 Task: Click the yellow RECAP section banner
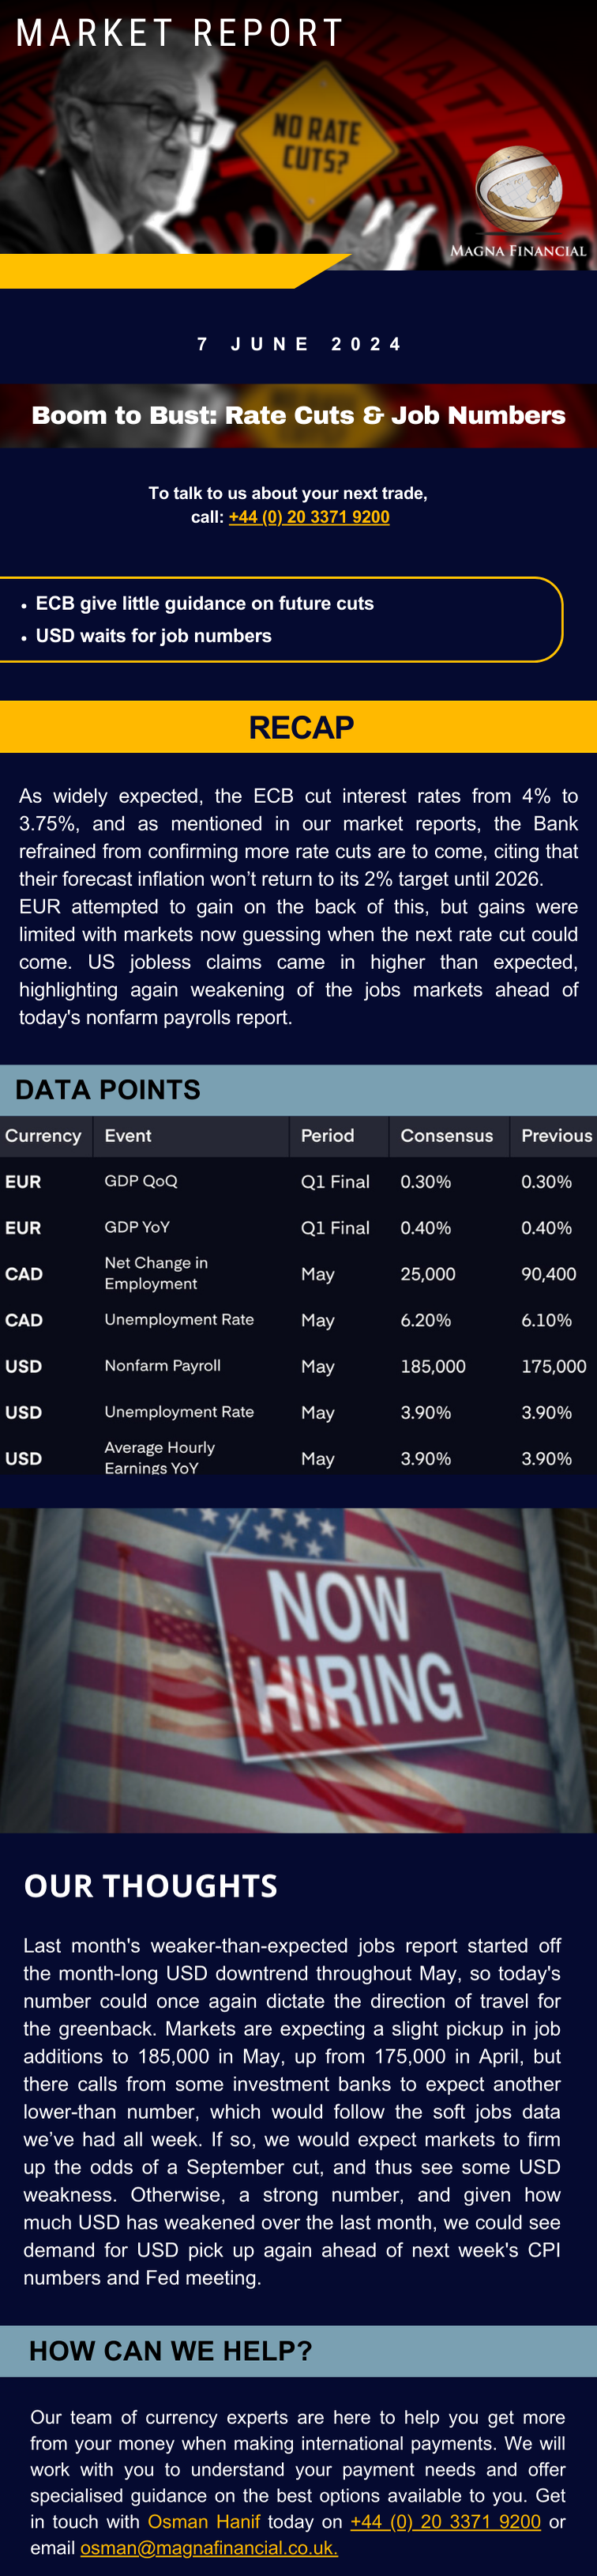click(x=298, y=727)
